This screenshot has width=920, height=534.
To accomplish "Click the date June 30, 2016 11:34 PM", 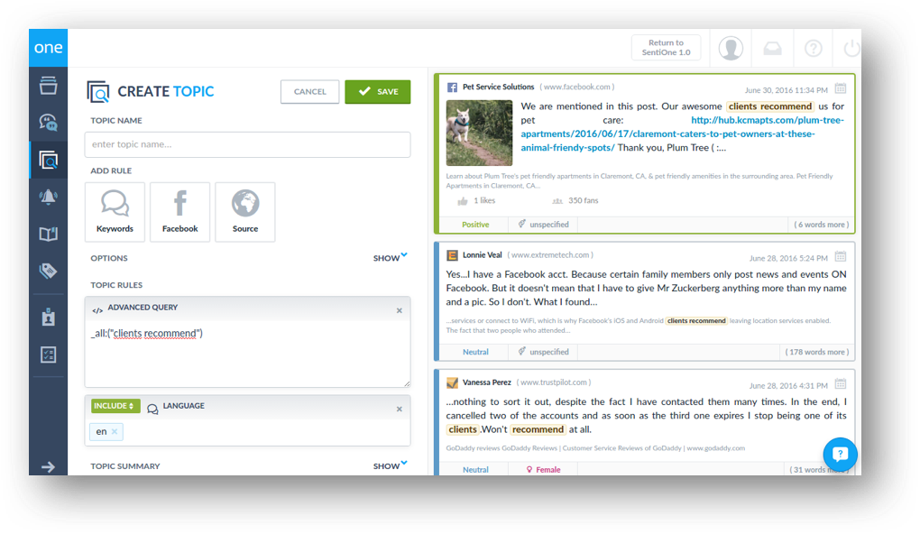I will coord(787,90).
